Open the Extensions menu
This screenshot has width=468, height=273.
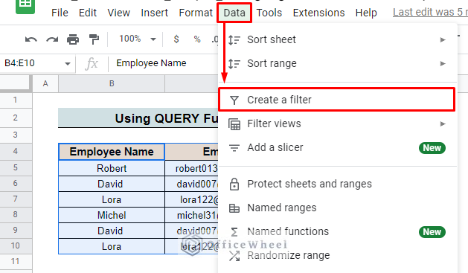coord(318,13)
